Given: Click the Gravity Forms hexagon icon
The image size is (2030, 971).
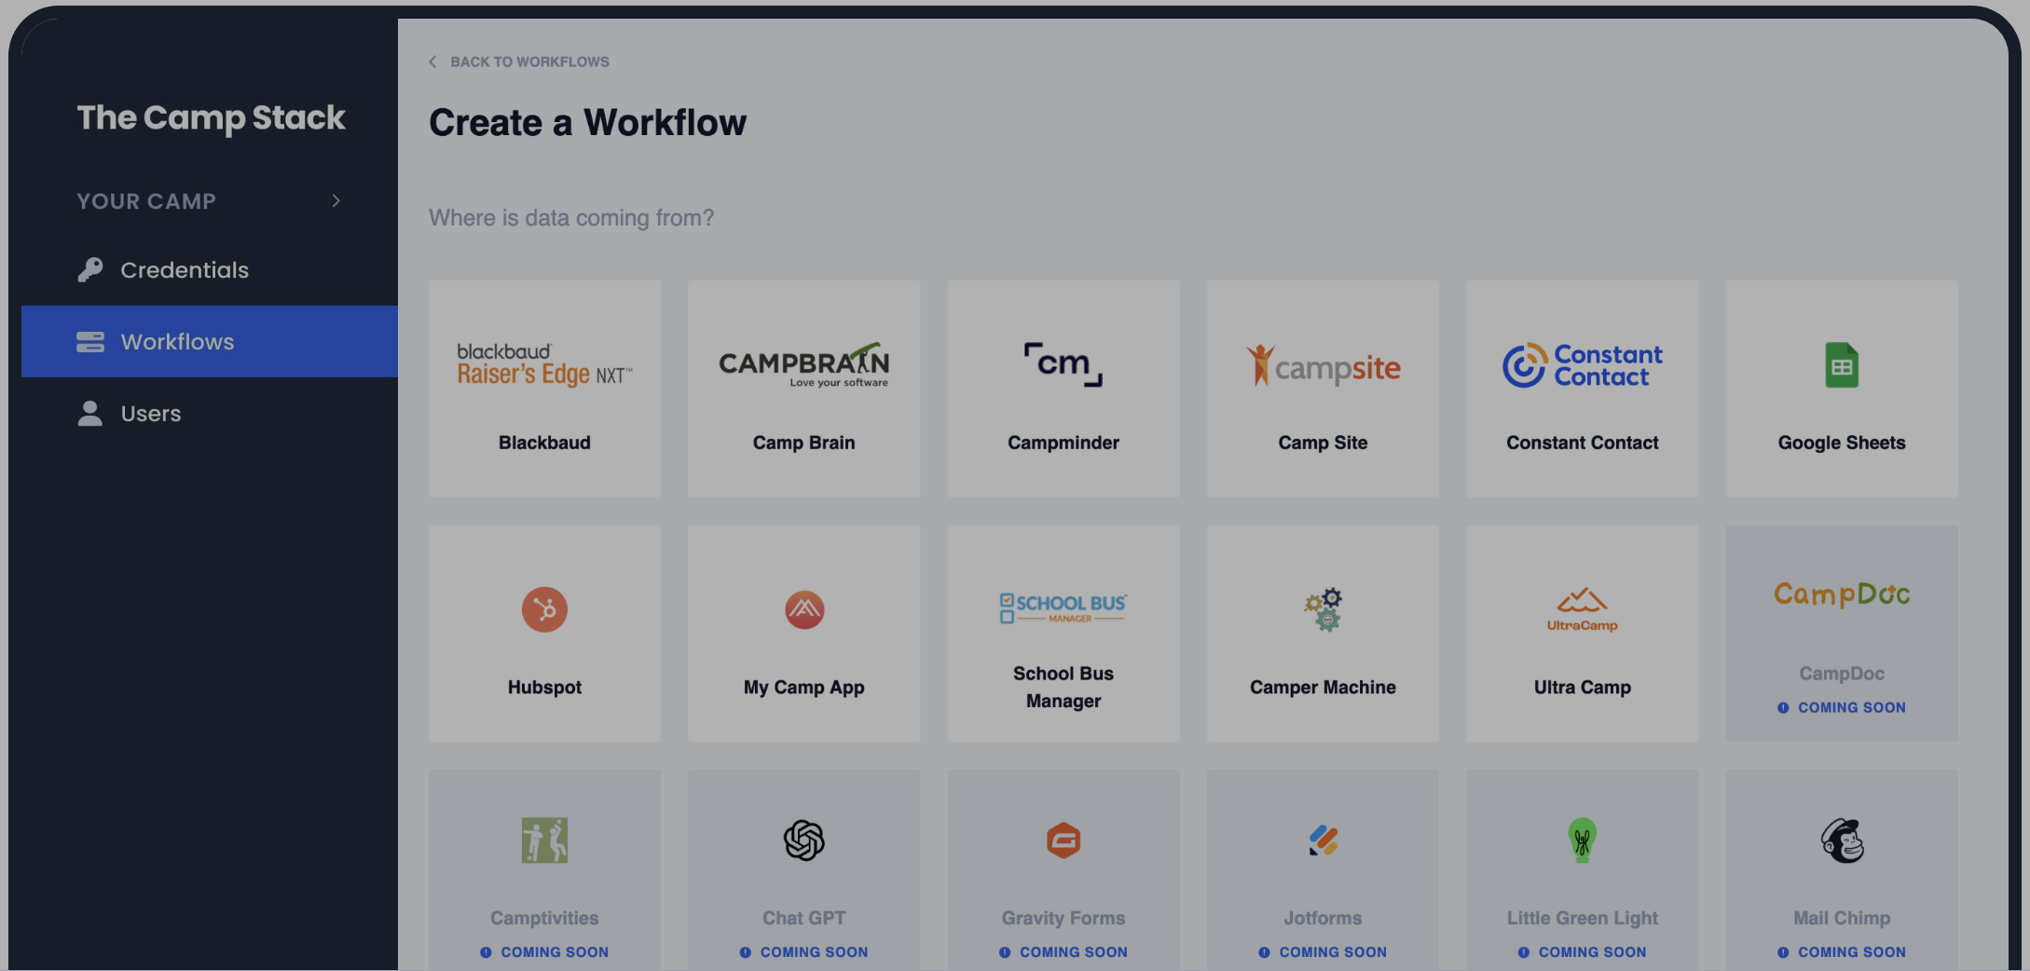Looking at the screenshot, I should (1063, 841).
